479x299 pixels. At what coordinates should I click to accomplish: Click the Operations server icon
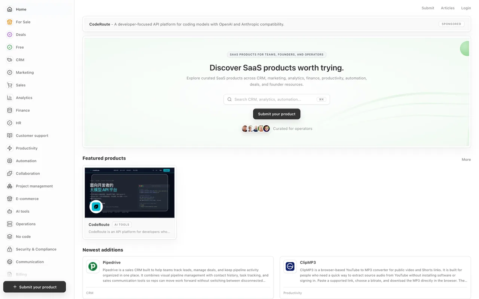point(10,224)
